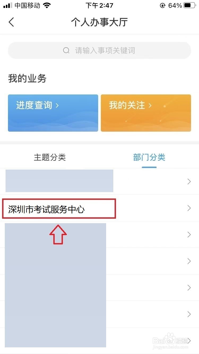Expand chevron of first department row

point(189,182)
